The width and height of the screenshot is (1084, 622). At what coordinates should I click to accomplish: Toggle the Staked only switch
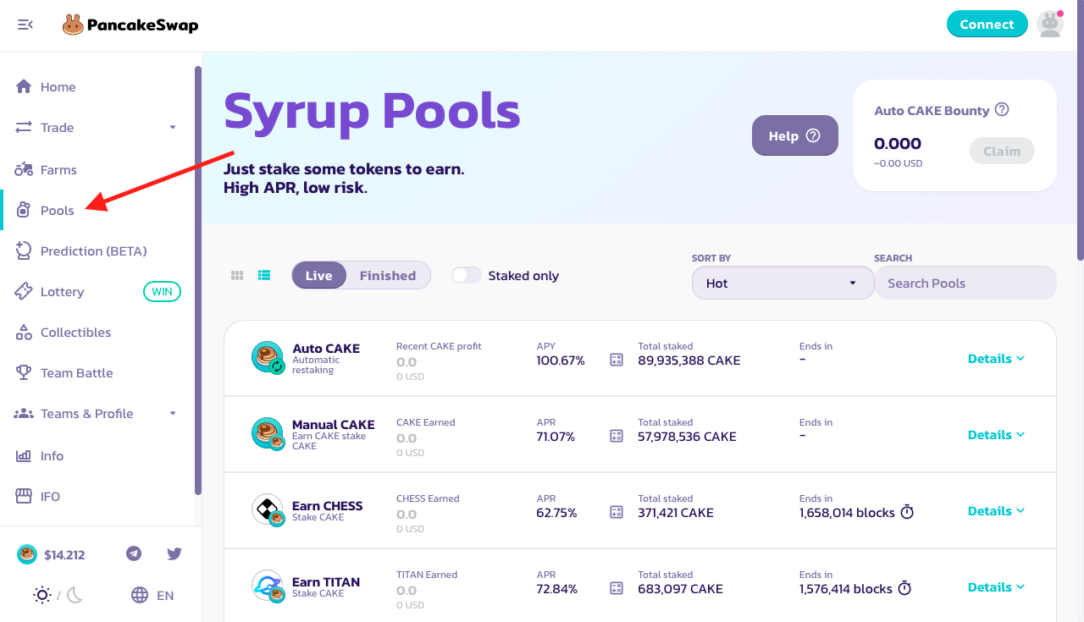[x=467, y=275]
